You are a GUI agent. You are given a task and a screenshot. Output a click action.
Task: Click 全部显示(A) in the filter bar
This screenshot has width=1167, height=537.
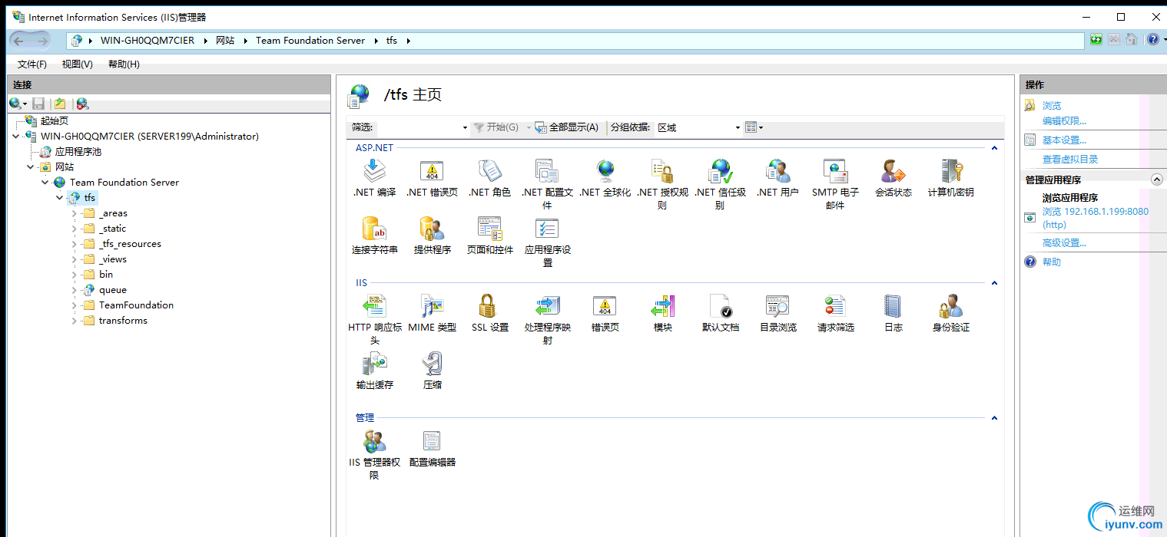[x=567, y=127]
